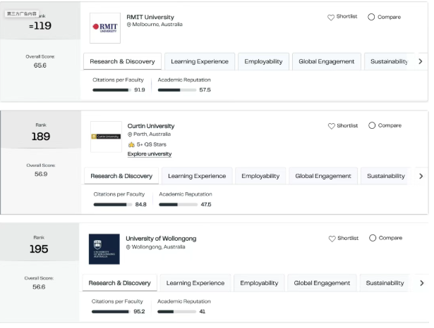Click the location pin next to Wollongong, Australia
This screenshot has height=328, width=434.
click(128, 247)
